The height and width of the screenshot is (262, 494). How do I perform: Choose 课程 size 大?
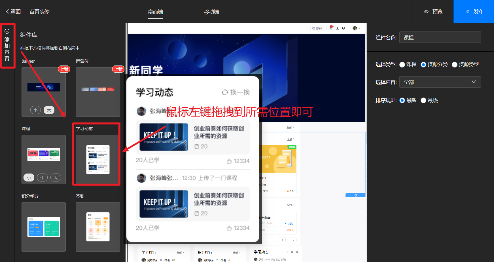click(x=56, y=178)
